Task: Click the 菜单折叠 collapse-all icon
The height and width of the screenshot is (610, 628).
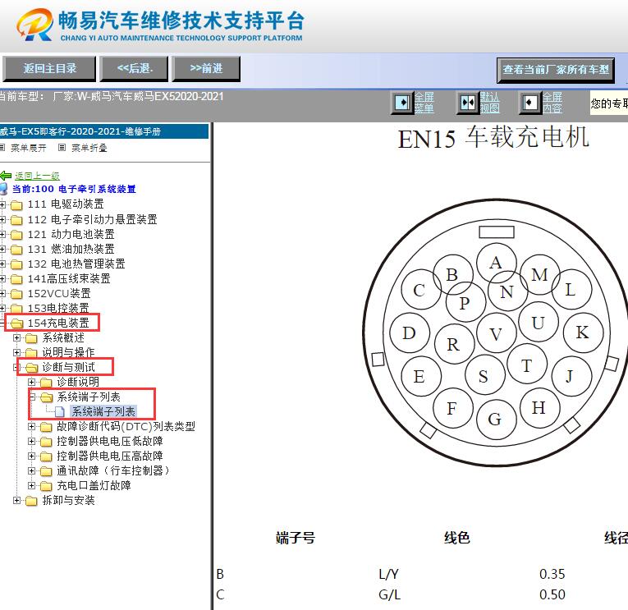Action: click(x=62, y=148)
